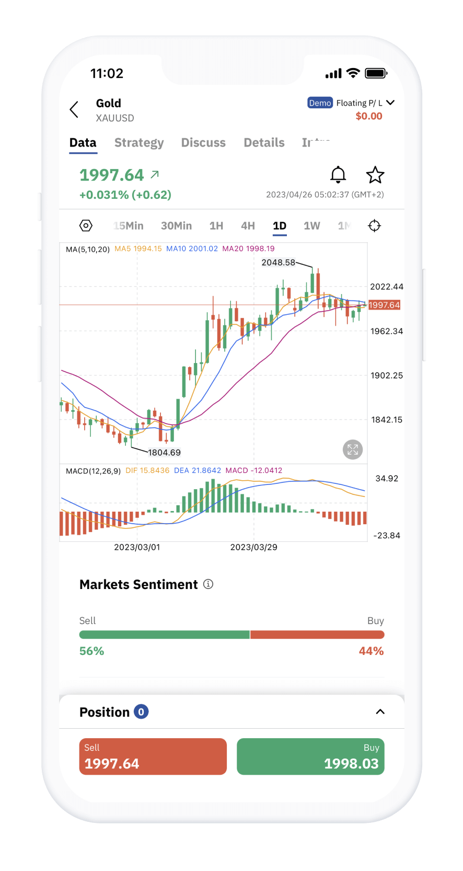This screenshot has width=463, height=871.
Task: Open Markets Sentiment info icon
Action: [208, 584]
